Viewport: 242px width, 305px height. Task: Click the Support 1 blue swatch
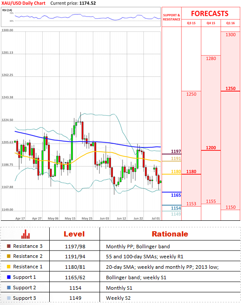point(9,277)
